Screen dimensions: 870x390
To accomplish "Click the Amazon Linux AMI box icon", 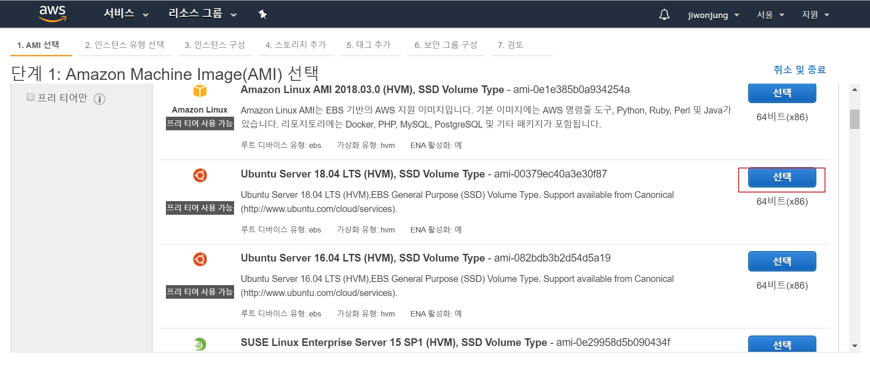I will pos(200,91).
